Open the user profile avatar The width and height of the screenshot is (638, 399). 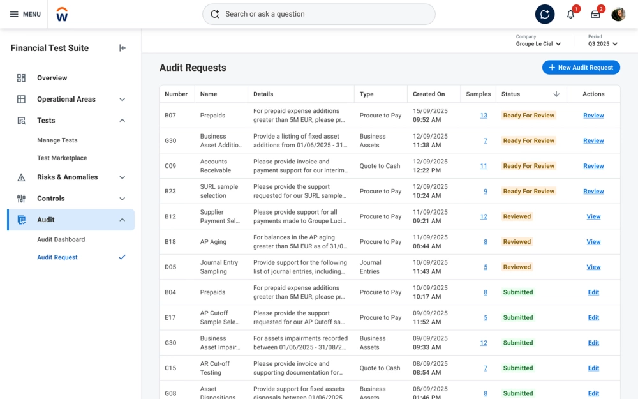tap(618, 14)
